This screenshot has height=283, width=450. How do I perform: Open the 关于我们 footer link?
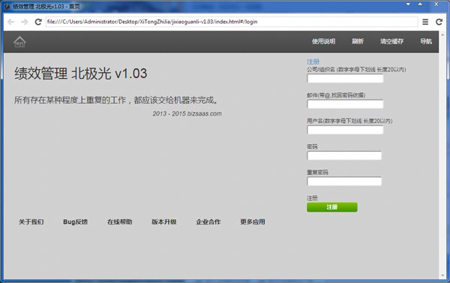[31, 221]
